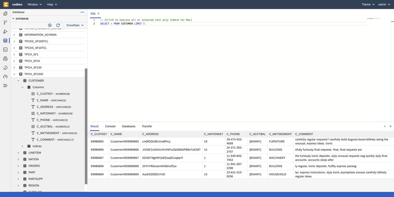
Task: Refresh the database tree
Action: pyautogui.click(x=58, y=25)
